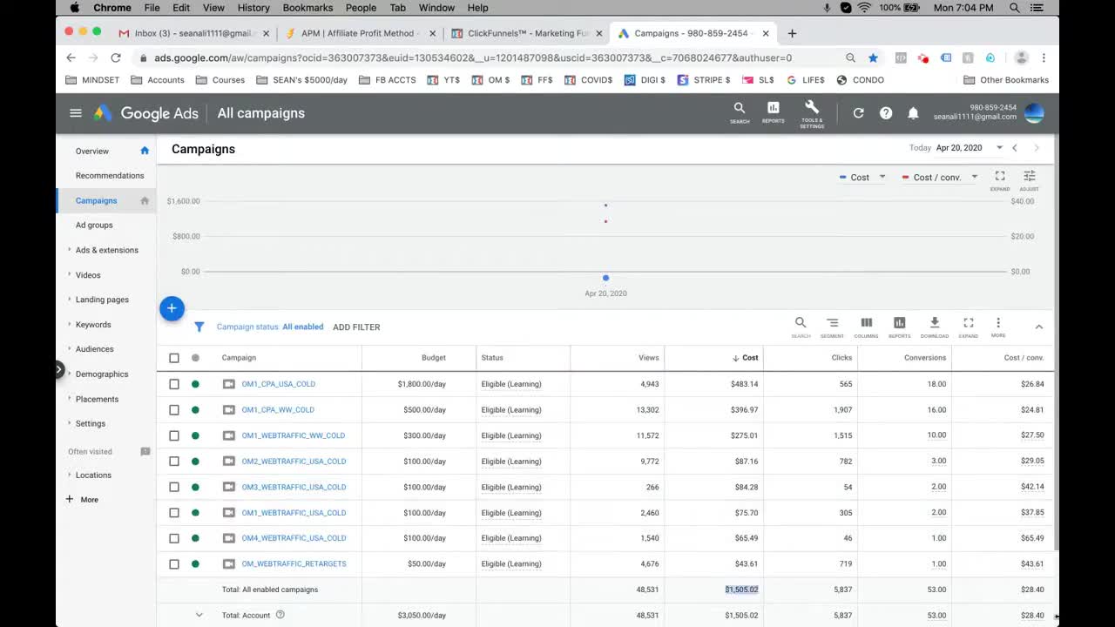The image size is (1115, 627).
Task: Open new tab with plus button
Action: pyautogui.click(x=792, y=33)
